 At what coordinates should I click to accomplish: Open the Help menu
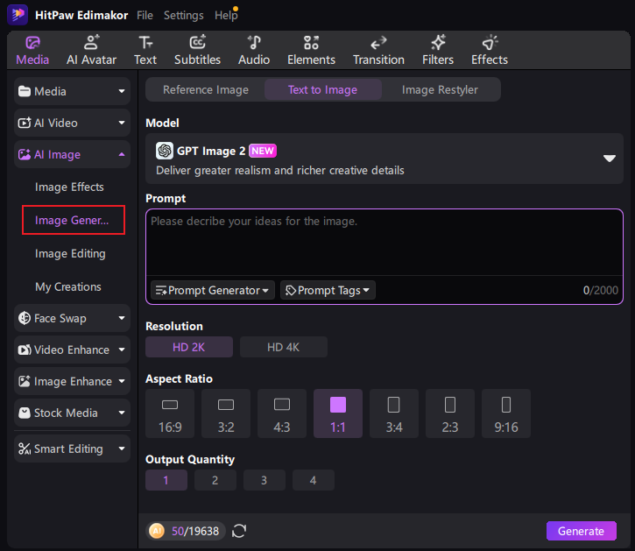[x=226, y=16]
